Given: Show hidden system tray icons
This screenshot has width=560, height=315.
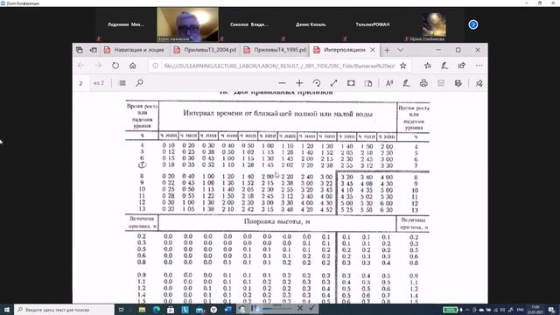Looking at the screenshot, I should point(467,310).
